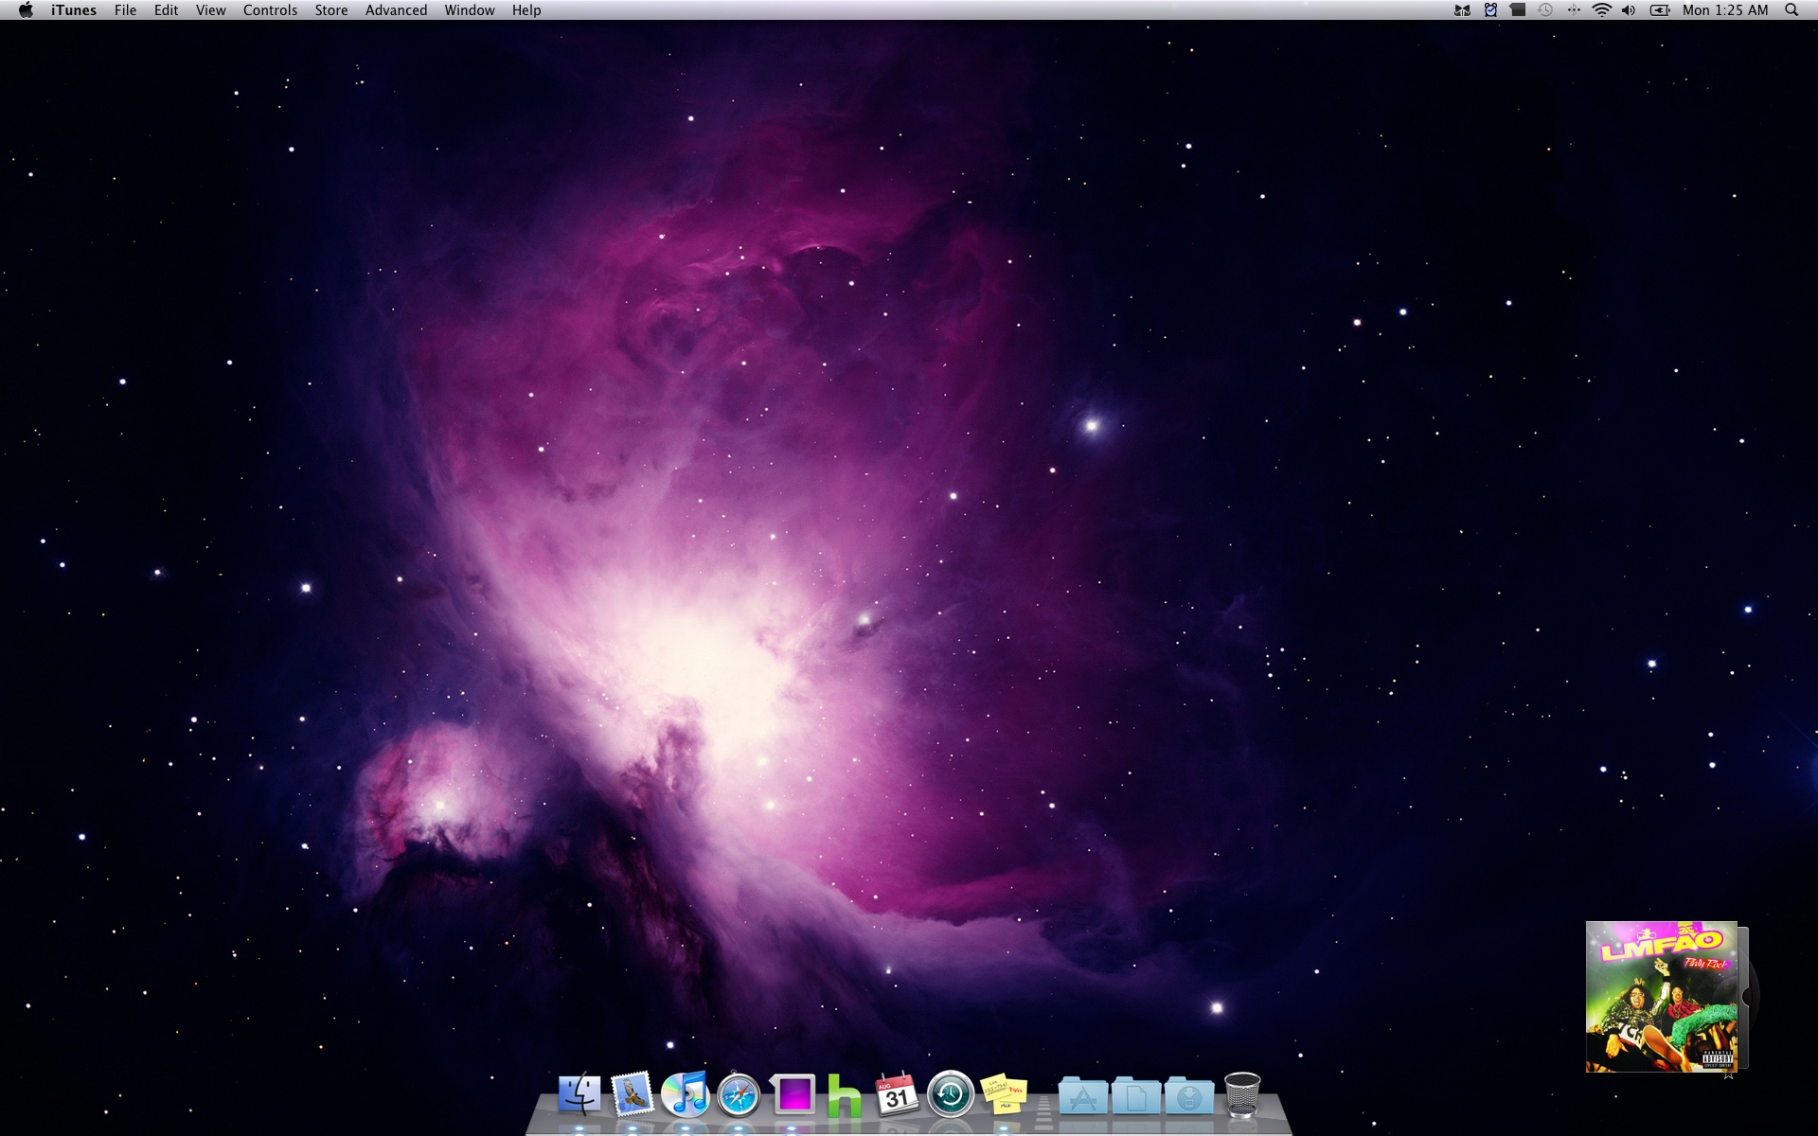Open the green Hulu Desktop icon
The image size is (1818, 1136).
coord(844,1096)
